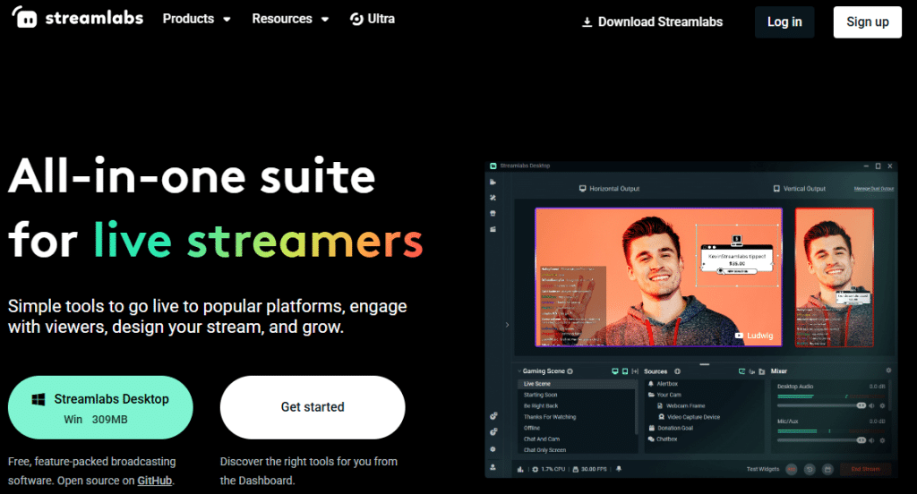Select the Live Scene scene
The height and width of the screenshot is (494, 917).
click(578, 384)
